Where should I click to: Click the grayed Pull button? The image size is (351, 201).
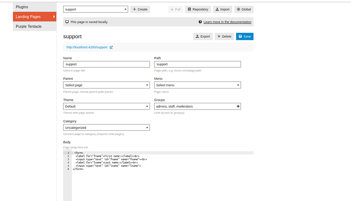[175, 9]
